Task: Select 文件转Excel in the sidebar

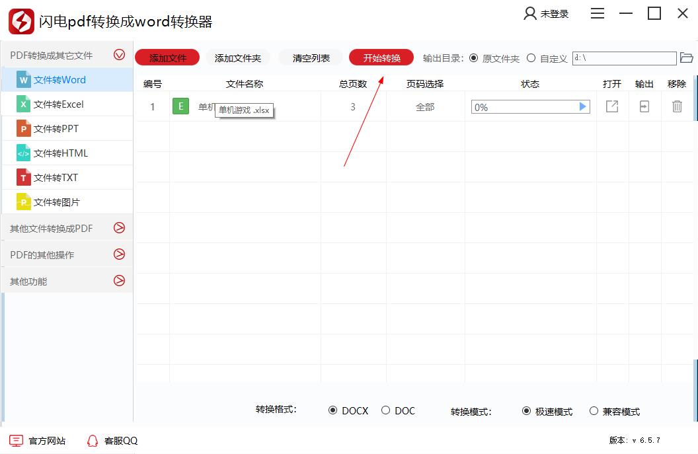Action: [67, 104]
